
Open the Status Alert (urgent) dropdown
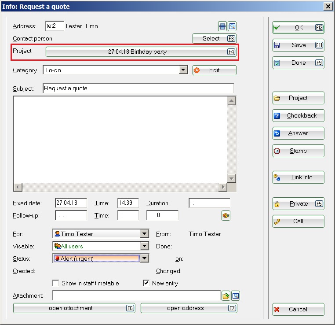click(x=144, y=259)
